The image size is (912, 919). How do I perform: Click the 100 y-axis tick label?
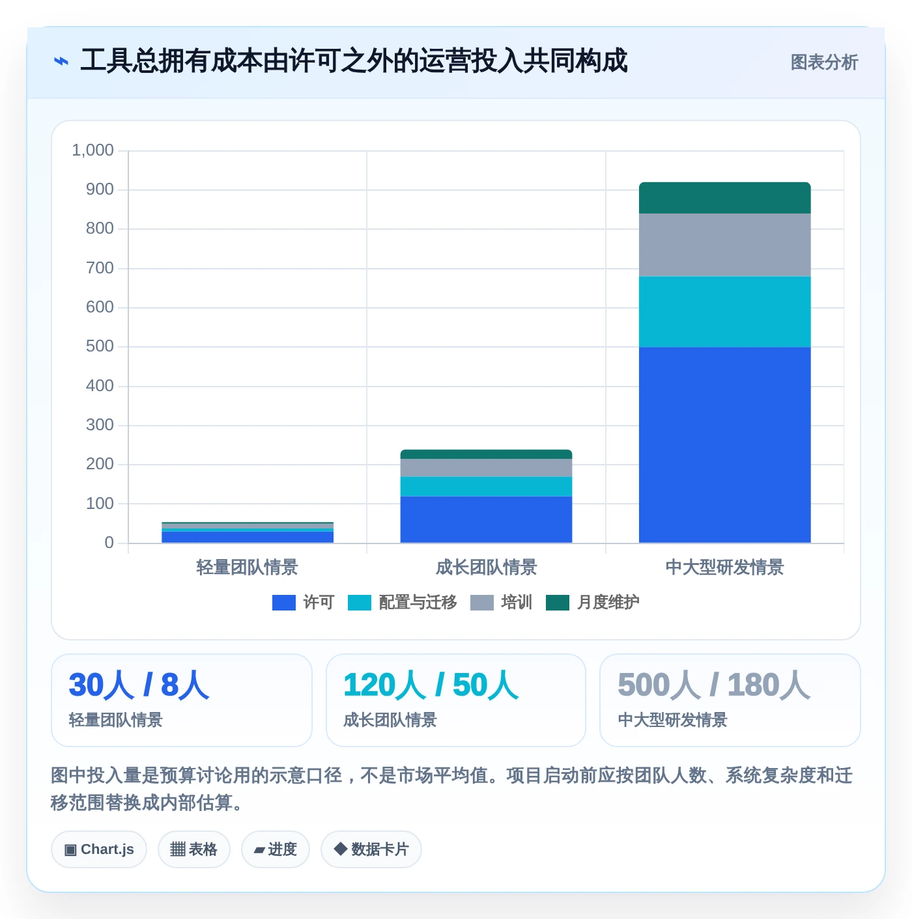tap(100, 504)
